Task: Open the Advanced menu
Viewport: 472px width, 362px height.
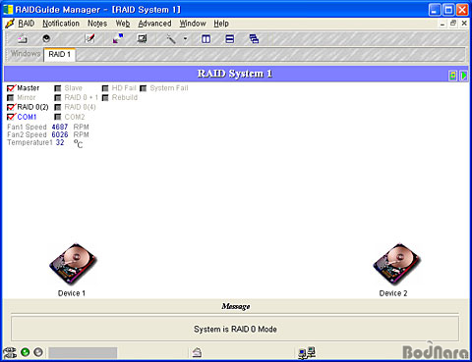Action: (x=154, y=24)
